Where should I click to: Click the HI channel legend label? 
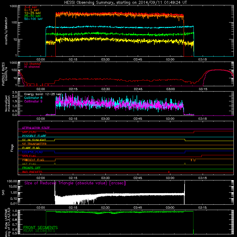click(x=32, y=67)
